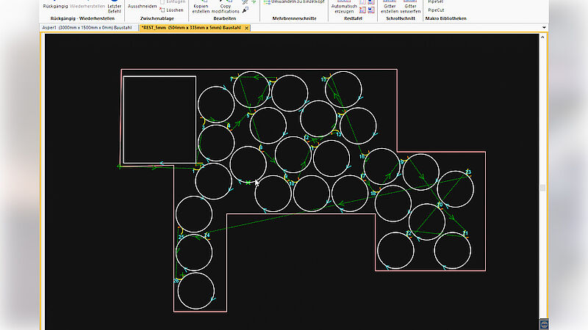The height and width of the screenshot is (330, 588).
Task: Click the vertical scrollbar up arrow
Action: (x=542, y=37)
